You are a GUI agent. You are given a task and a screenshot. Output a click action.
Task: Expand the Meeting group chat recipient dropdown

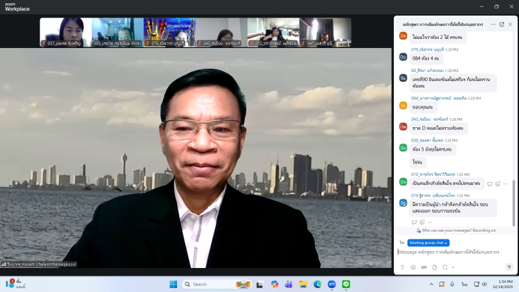[428, 243]
